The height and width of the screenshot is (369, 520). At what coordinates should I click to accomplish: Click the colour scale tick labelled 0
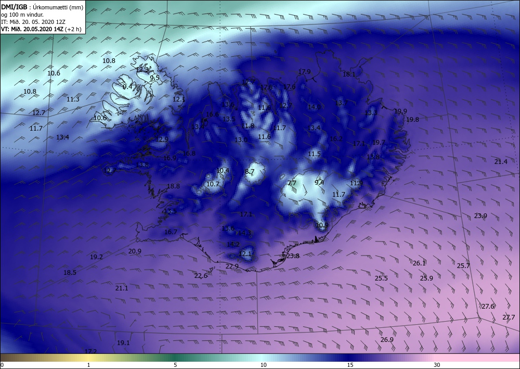(x=2, y=365)
